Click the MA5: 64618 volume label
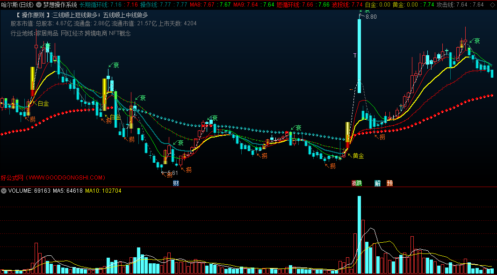This screenshot has width=497, height=275. [x=68, y=191]
